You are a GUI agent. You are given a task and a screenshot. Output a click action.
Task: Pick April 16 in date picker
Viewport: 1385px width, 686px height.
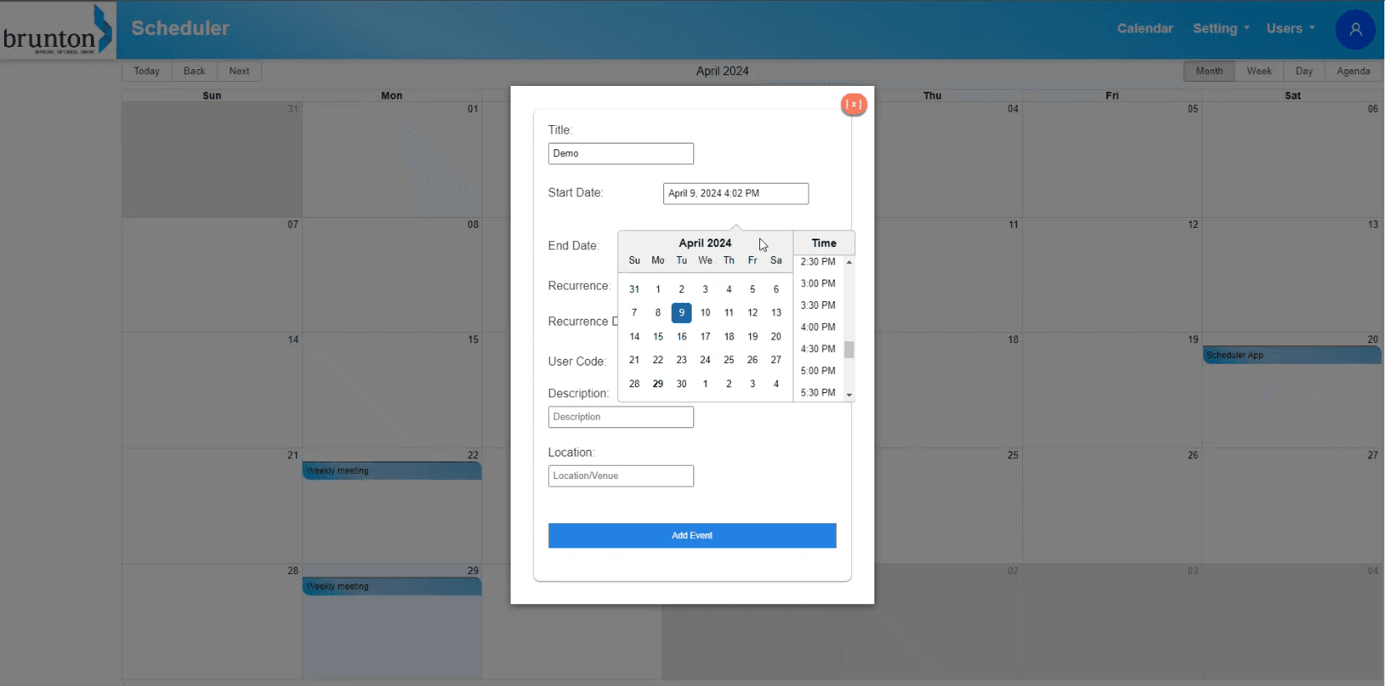click(x=682, y=336)
